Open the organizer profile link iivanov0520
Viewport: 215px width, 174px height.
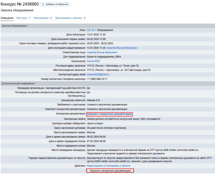point(93,61)
